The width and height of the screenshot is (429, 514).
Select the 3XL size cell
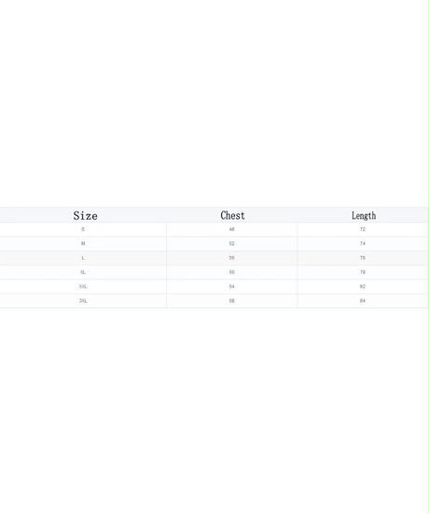tap(83, 301)
